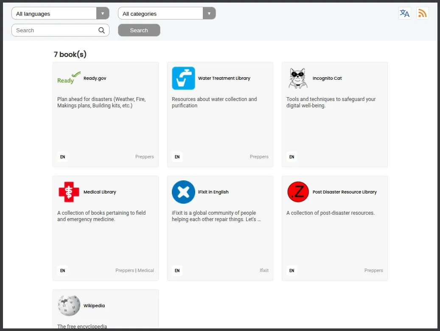Viewport: 440px width, 331px height.
Task: Open the iFixit in English title
Action: click(x=213, y=192)
